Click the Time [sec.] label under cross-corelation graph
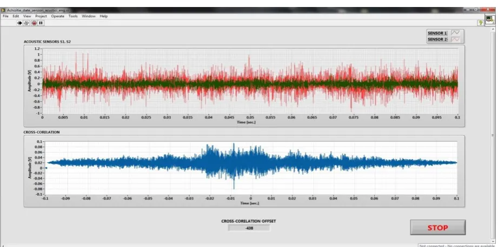Screen dimensions: 498x247 click(x=249, y=203)
